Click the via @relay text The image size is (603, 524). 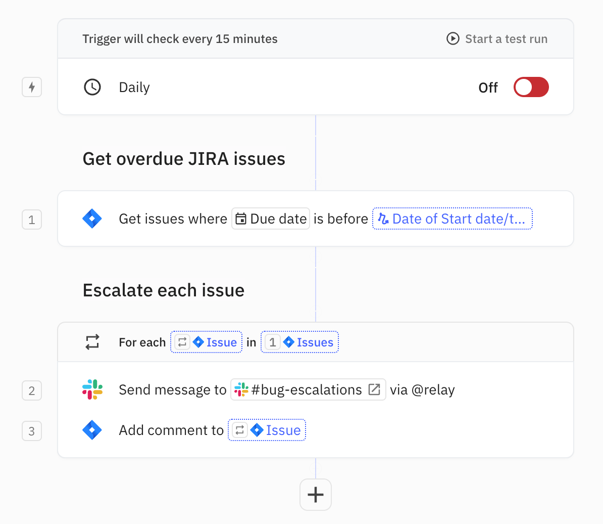click(422, 389)
